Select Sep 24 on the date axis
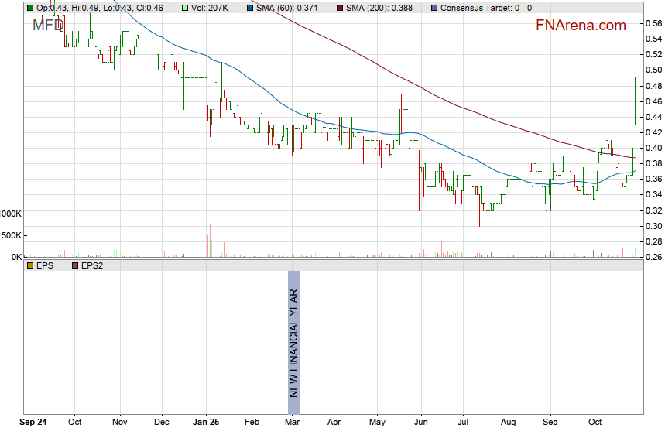 [x=33, y=423]
